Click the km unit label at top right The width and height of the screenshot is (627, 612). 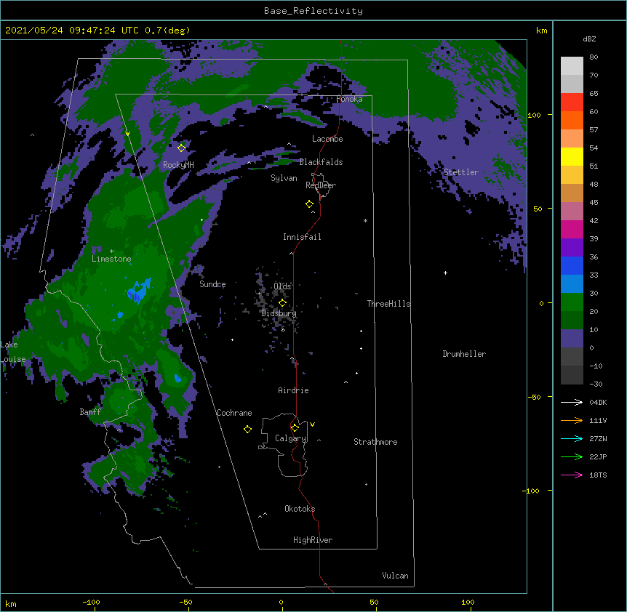[x=541, y=31]
